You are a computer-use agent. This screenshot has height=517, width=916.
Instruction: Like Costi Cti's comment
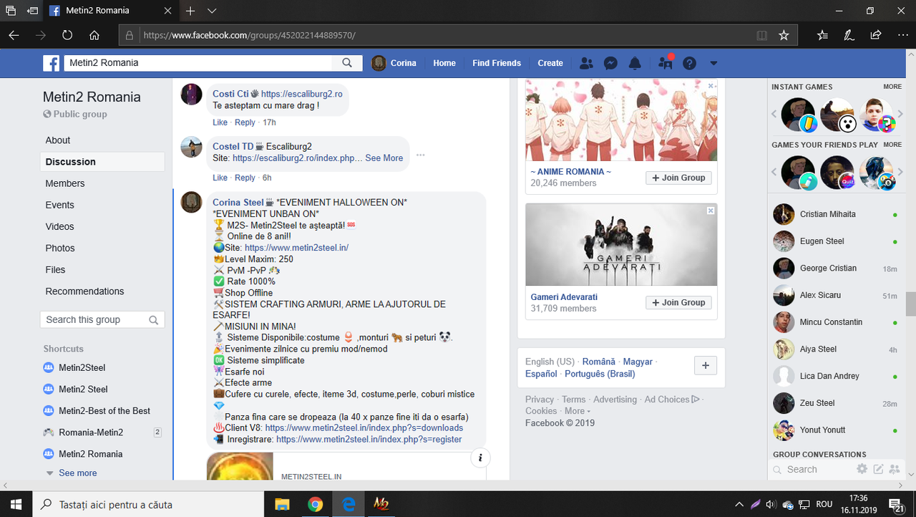coord(220,122)
